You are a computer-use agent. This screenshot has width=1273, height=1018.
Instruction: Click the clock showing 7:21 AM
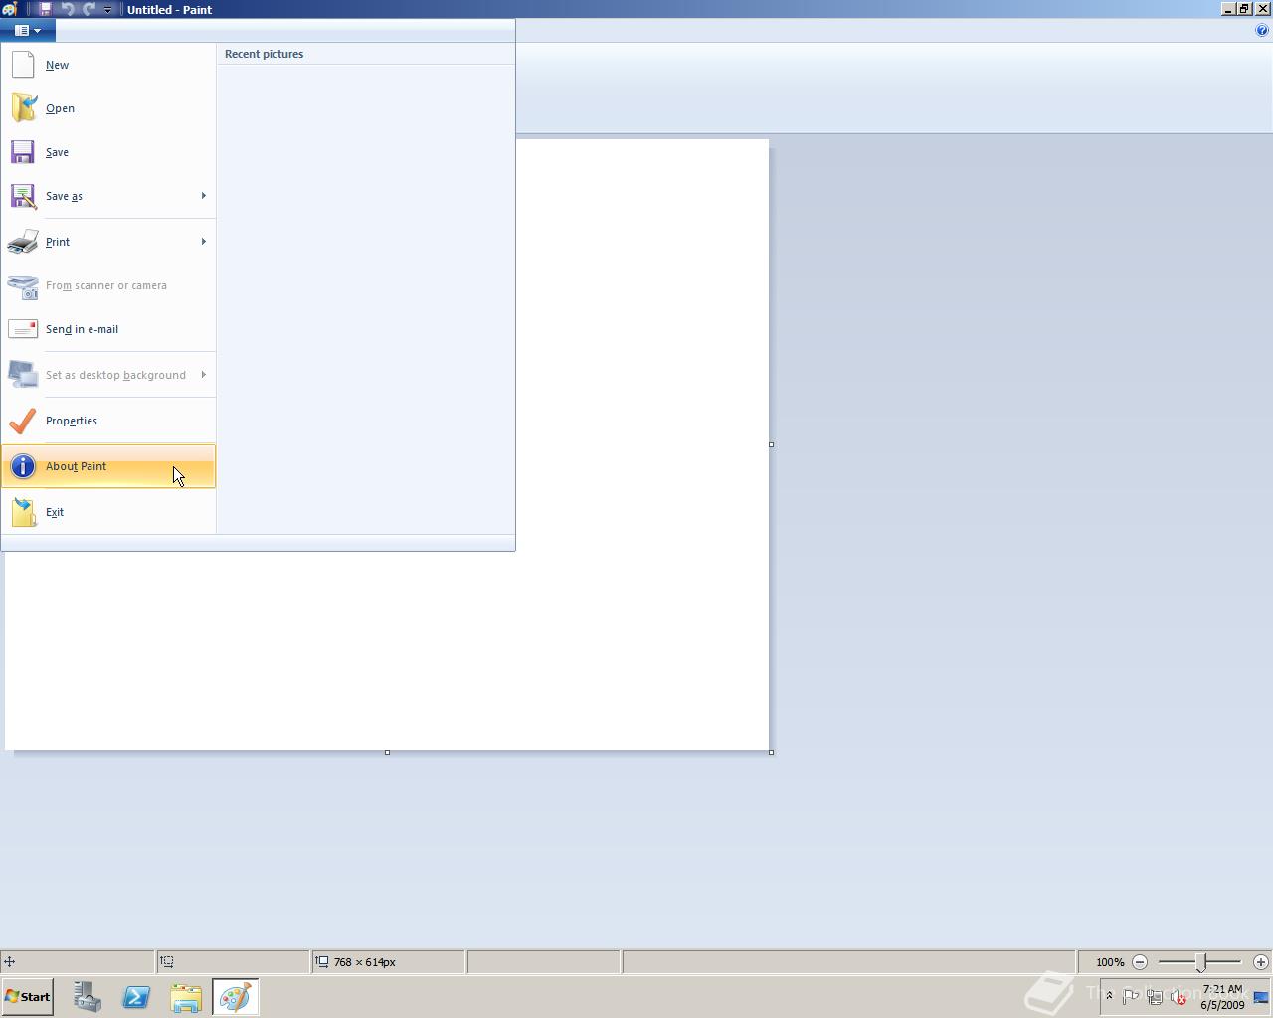point(1222,997)
